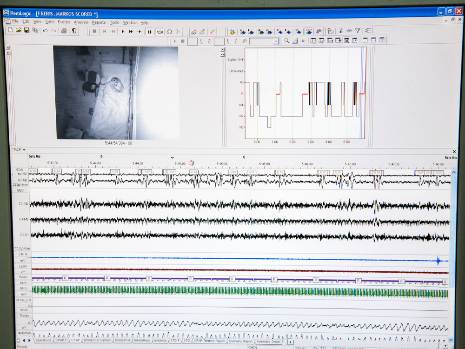Click the tab scroll left arrow
Image resolution: width=465 pixels, height=349 pixels.
pos(24,341)
